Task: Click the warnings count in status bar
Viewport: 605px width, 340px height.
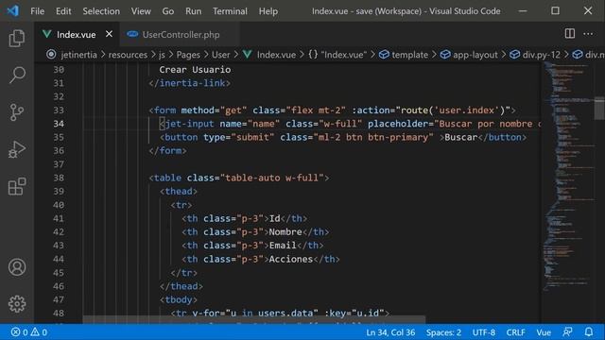Action: coord(40,331)
